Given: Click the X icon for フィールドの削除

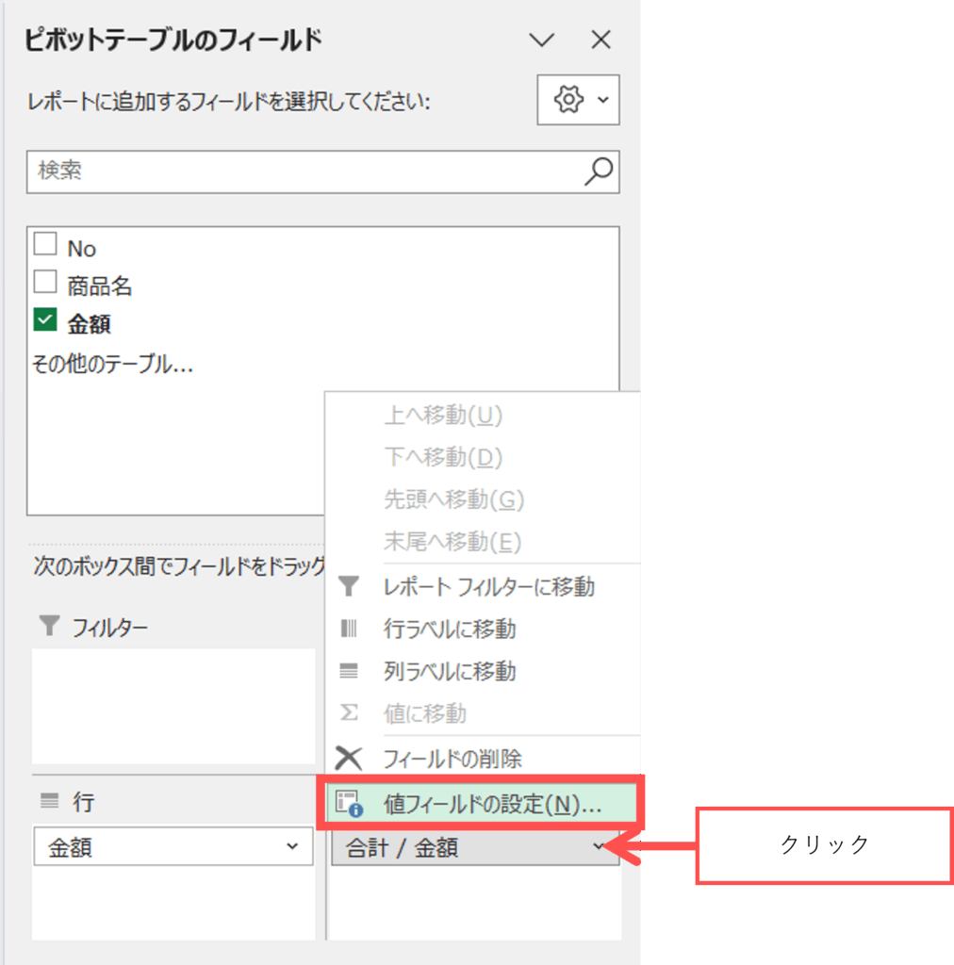Looking at the screenshot, I should coord(349,758).
